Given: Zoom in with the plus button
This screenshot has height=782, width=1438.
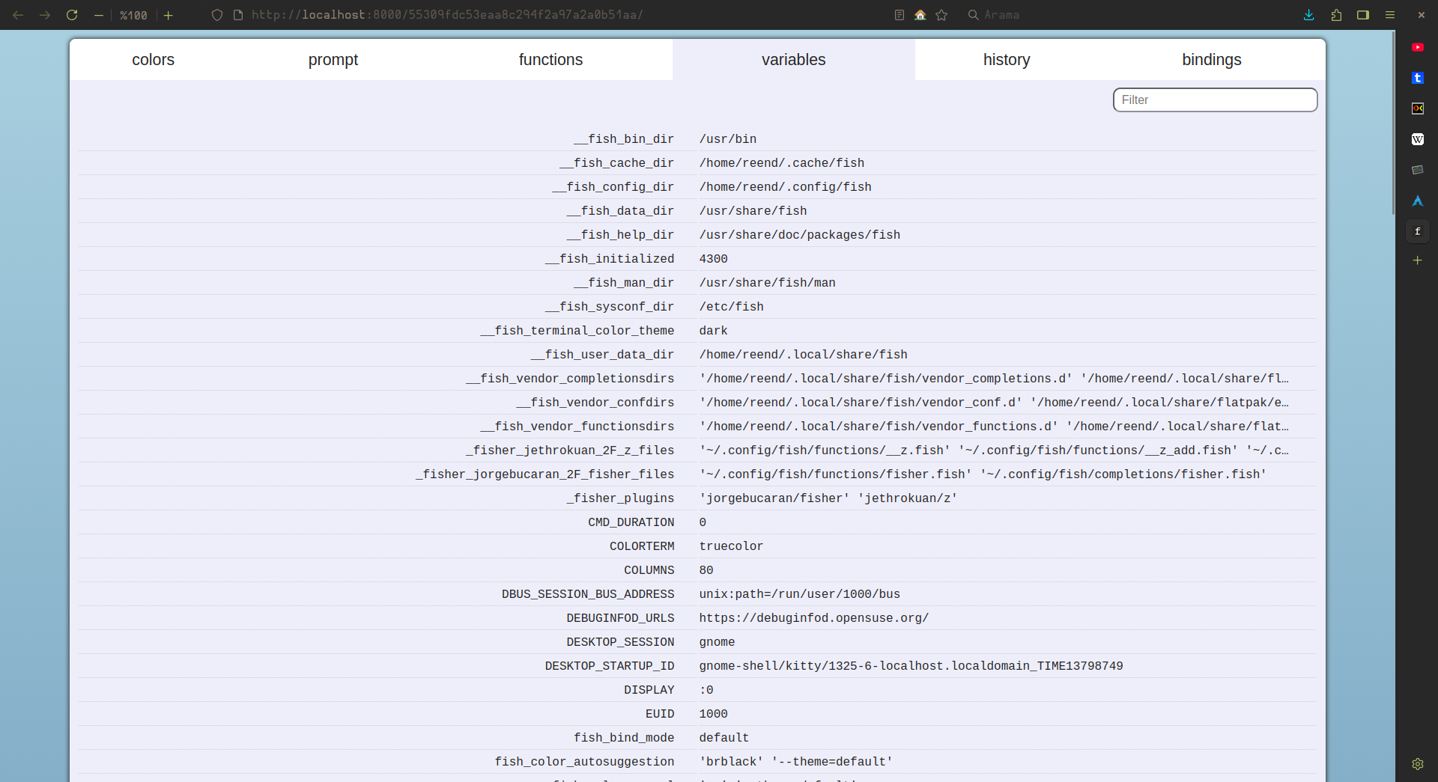Looking at the screenshot, I should pyautogui.click(x=169, y=15).
